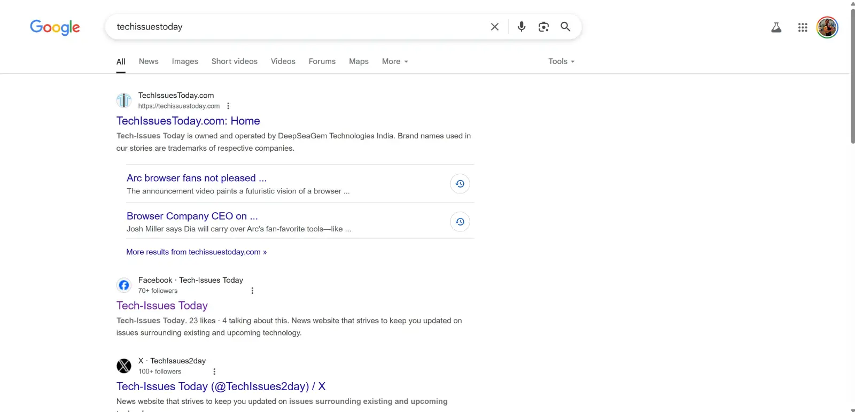
Task: Open options menu for TechIssuesToday.com result
Action: (228, 106)
